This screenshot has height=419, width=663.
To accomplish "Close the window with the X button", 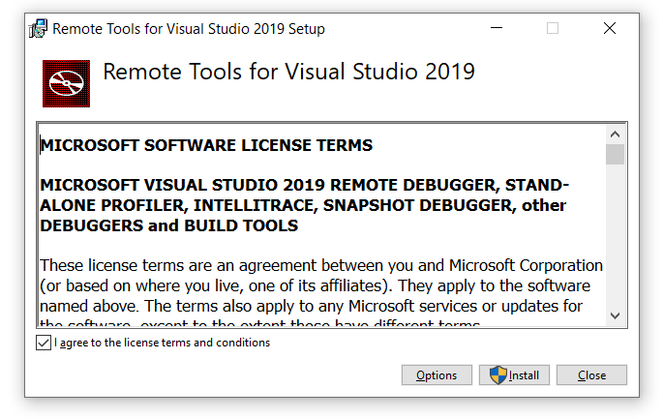I will 610,28.
